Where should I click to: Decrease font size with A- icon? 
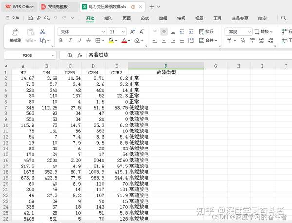click(142, 32)
